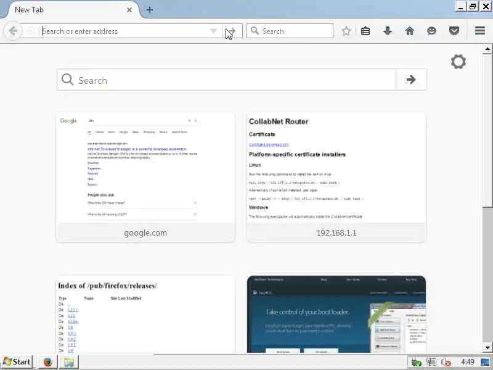
Task: Click the Firefox taskbar icon
Action: (x=48, y=362)
